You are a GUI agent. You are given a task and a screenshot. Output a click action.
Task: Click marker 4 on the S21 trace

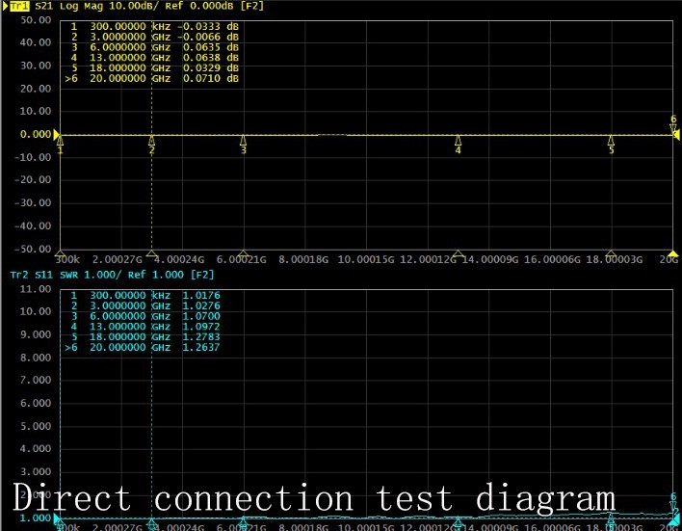(x=458, y=145)
